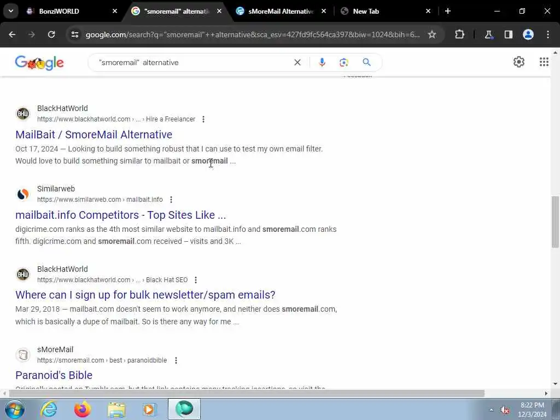
Task: Submit search with magnifying glass icon
Action: [366, 62]
